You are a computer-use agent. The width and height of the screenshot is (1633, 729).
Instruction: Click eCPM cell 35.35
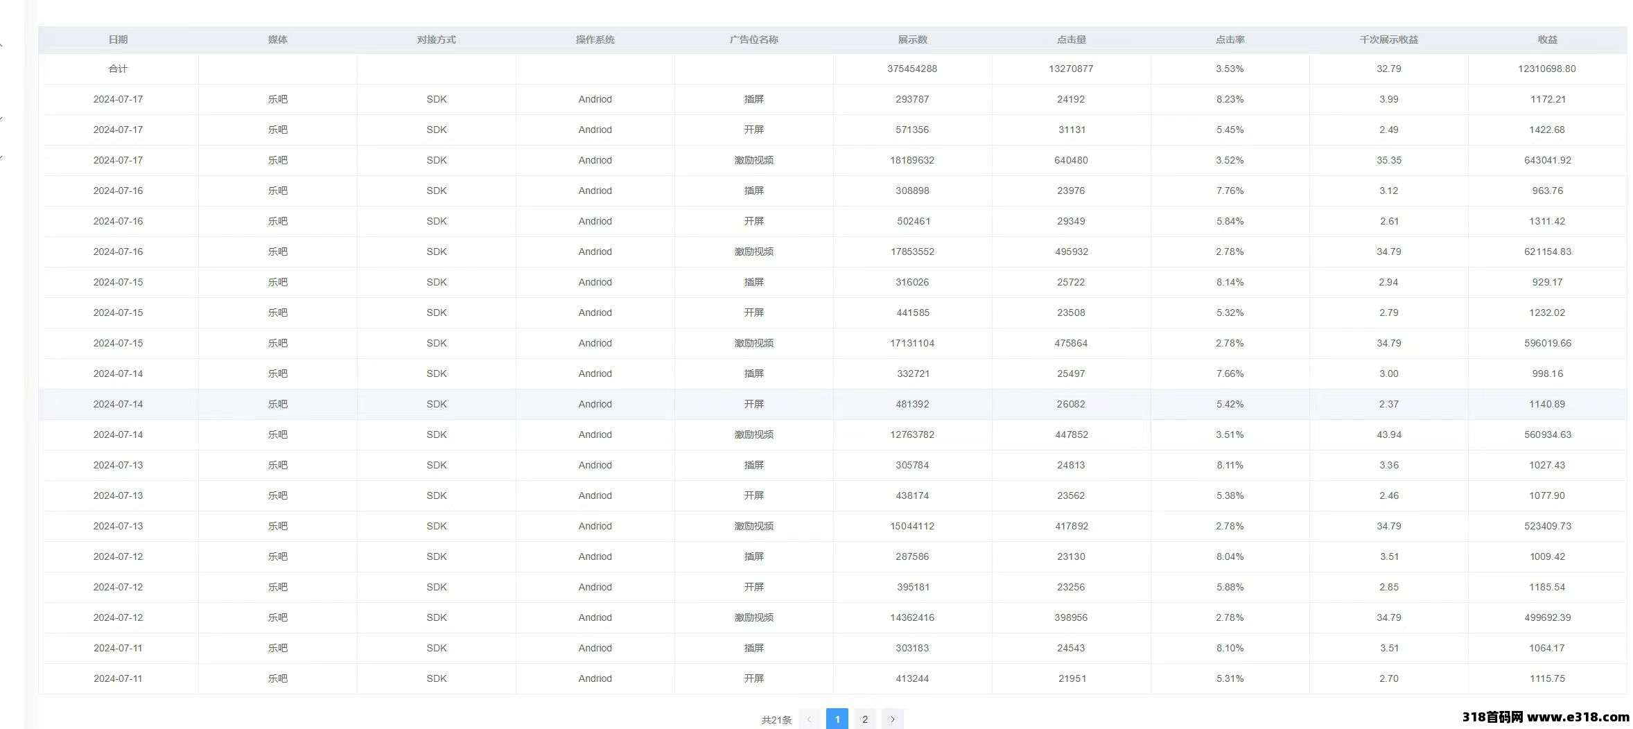coord(1388,160)
